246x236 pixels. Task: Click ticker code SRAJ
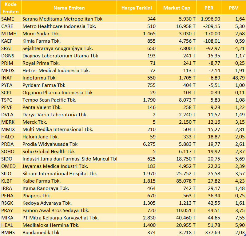6,48
